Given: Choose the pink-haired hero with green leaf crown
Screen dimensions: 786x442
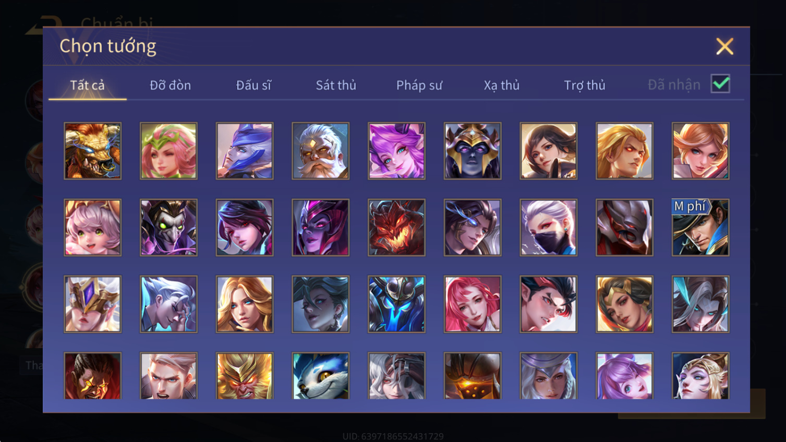Looking at the screenshot, I should tap(168, 151).
